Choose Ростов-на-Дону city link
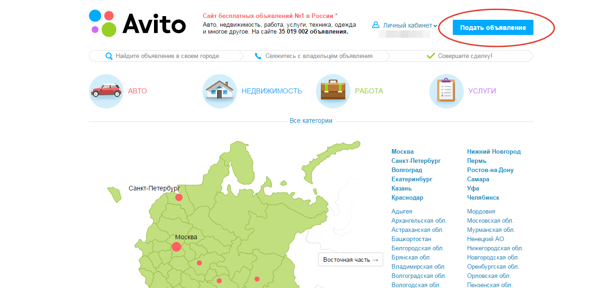616x288 pixels. (x=490, y=170)
